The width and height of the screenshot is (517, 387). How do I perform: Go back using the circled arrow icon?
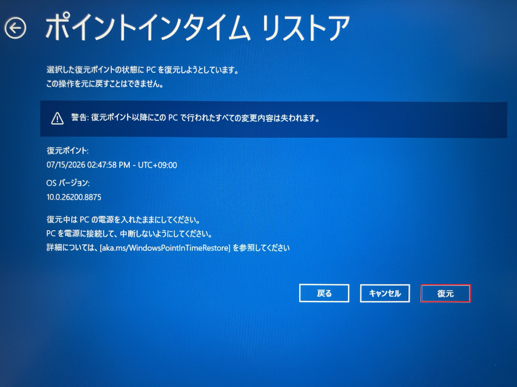click(15, 28)
